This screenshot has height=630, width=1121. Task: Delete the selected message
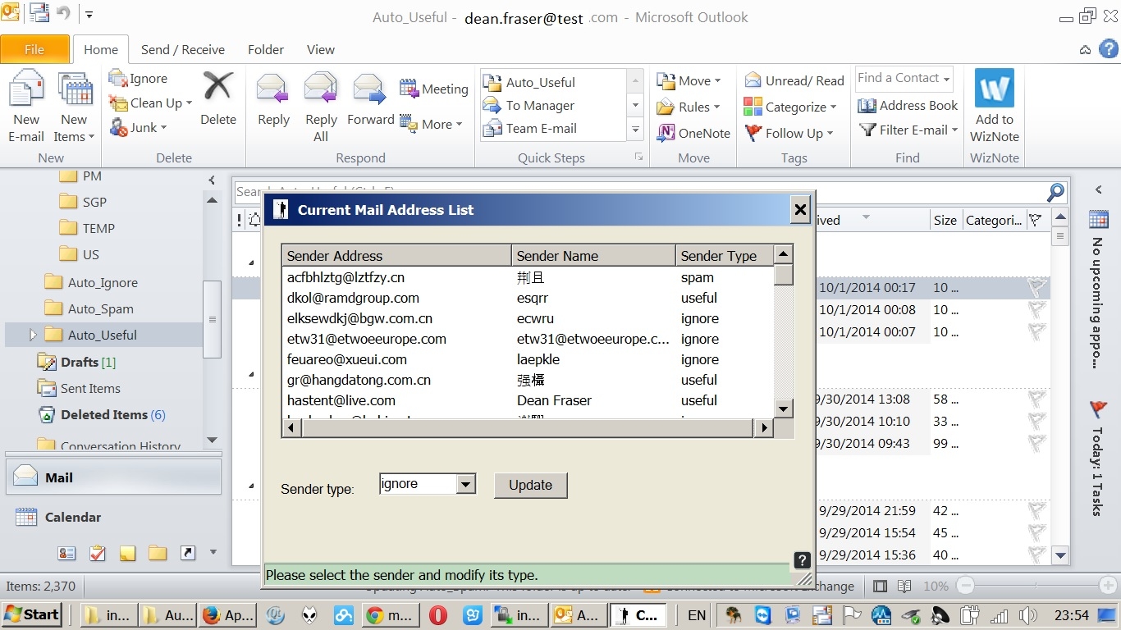pos(218,98)
